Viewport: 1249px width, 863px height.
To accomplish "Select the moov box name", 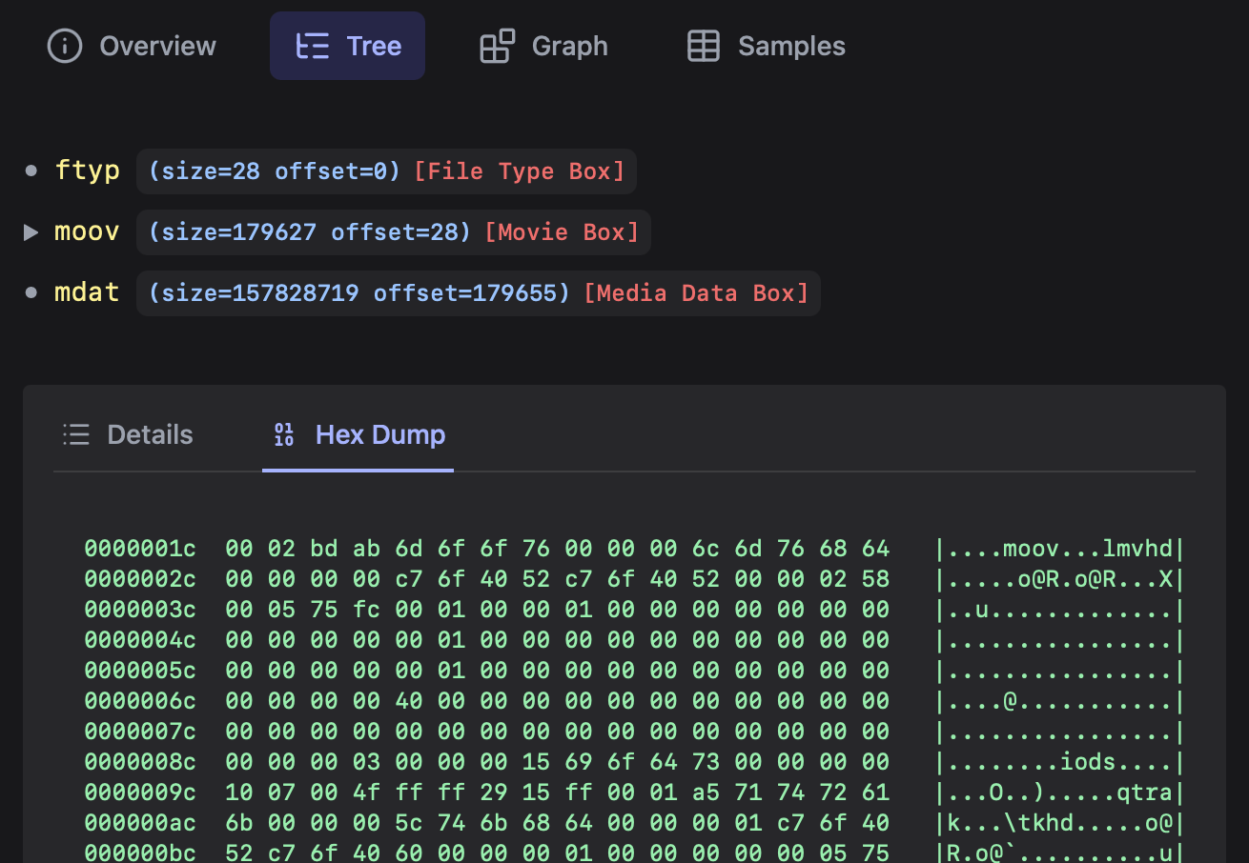I will tap(87, 231).
